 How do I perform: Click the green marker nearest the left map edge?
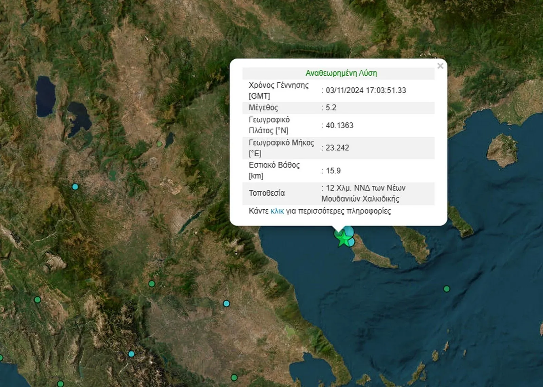pos(37,299)
